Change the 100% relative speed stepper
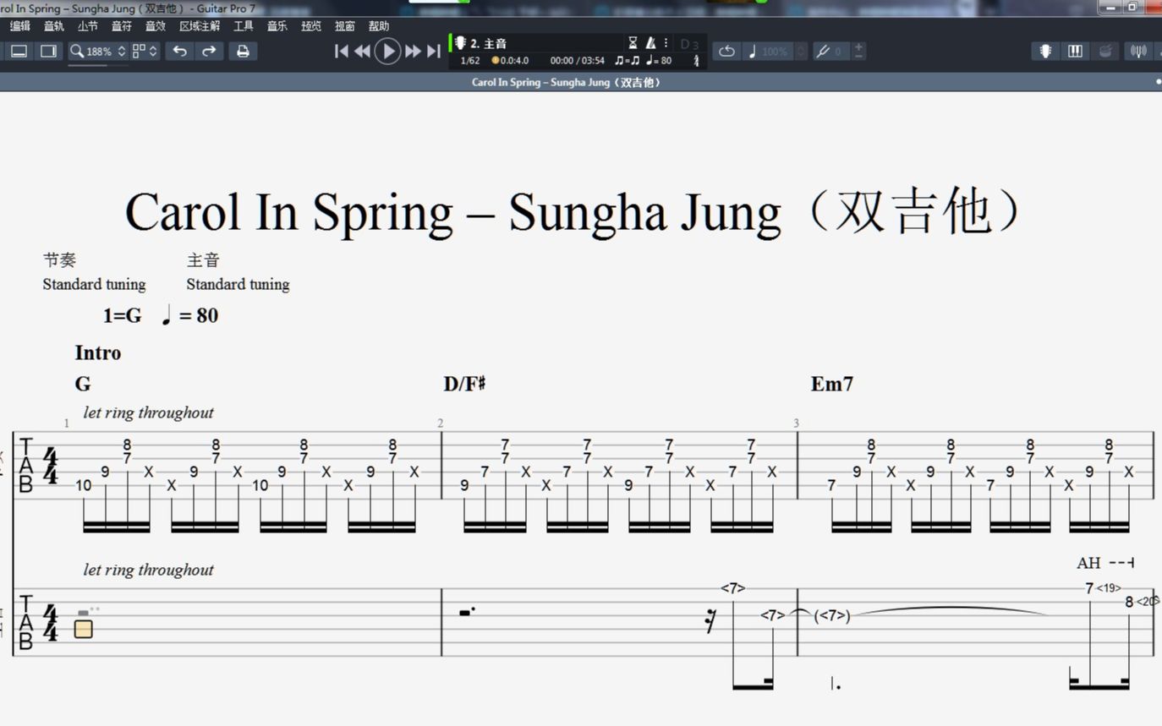The width and height of the screenshot is (1162, 726). point(801,52)
